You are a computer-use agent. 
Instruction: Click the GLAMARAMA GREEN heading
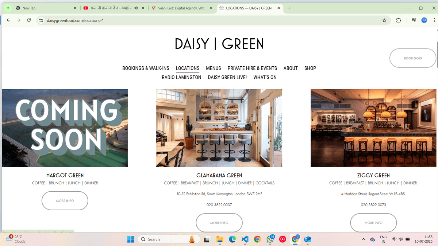219,175
